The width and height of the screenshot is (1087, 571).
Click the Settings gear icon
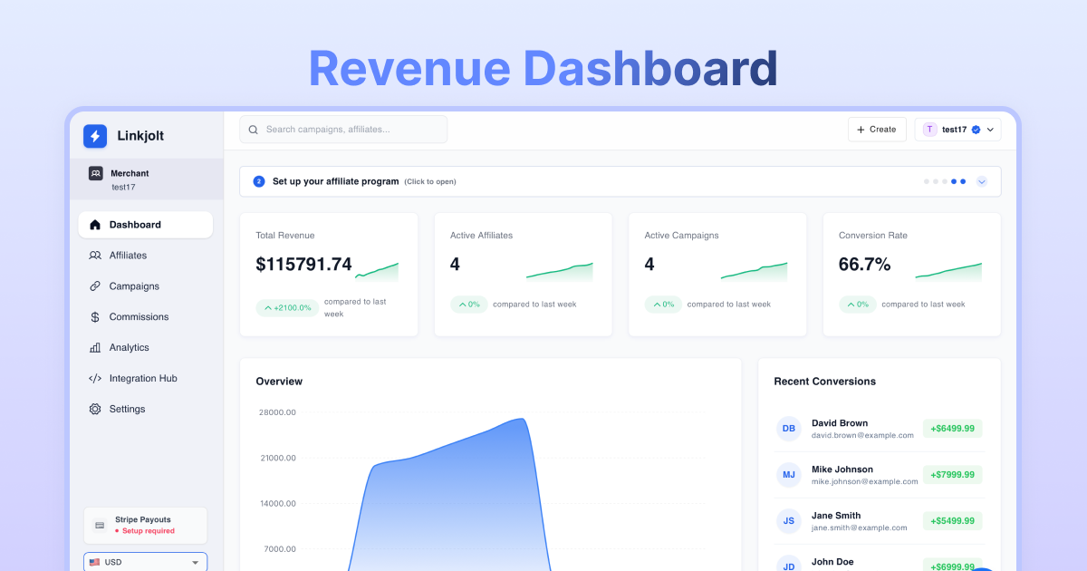(x=95, y=410)
